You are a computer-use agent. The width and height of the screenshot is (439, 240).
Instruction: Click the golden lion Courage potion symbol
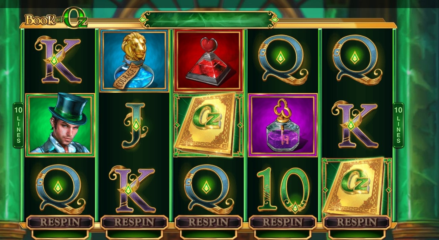pyautogui.click(x=134, y=61)
